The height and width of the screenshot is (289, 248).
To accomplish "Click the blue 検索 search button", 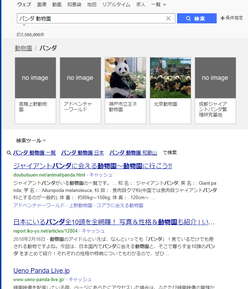I will 197,18.
